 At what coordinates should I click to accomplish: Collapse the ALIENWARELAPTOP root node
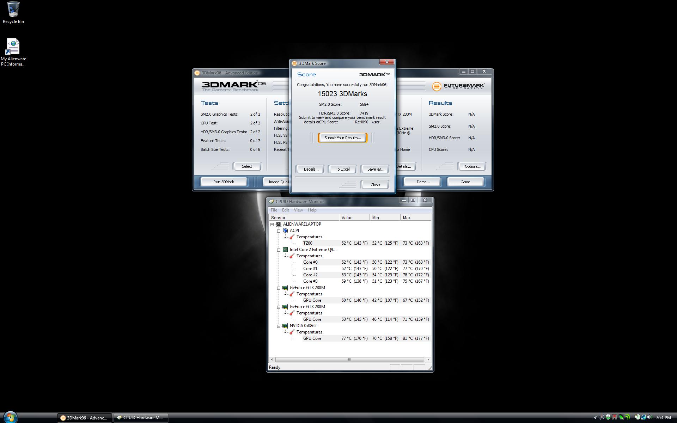pos(272,225)
